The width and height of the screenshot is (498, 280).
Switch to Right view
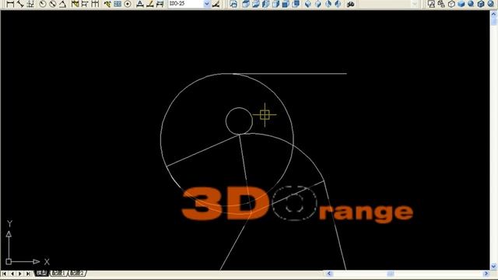[275, 4]
